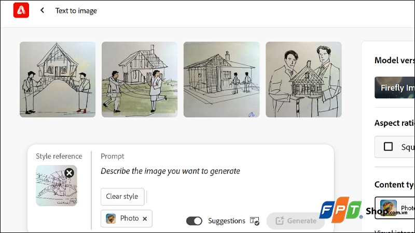Image resolution: width=415 pixels, height=233 pixels.
Task: Open the Square aspect ratio dropdown
Action: (x=395, y=147)
